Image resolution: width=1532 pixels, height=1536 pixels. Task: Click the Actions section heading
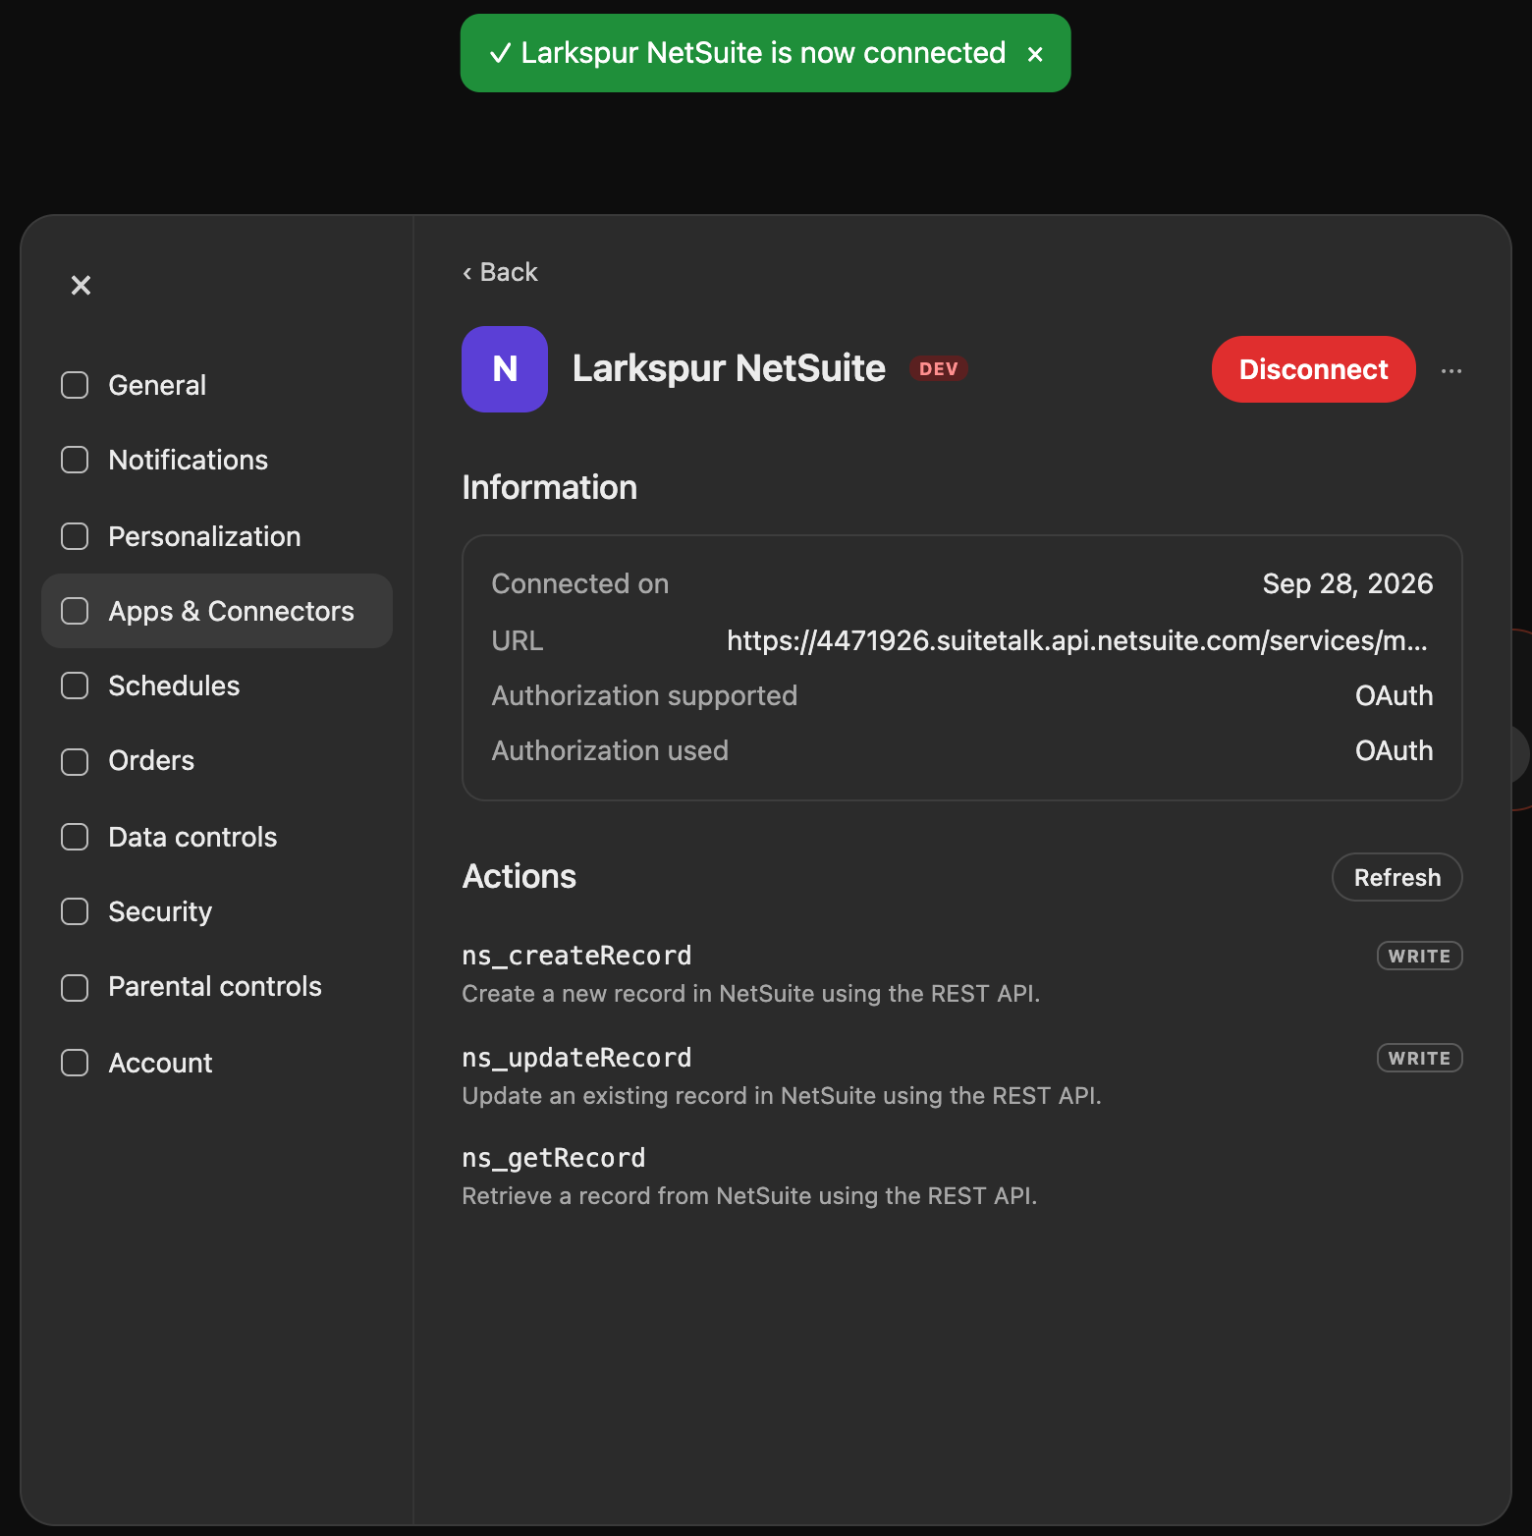pyautogui.click(x=520, y=876)
